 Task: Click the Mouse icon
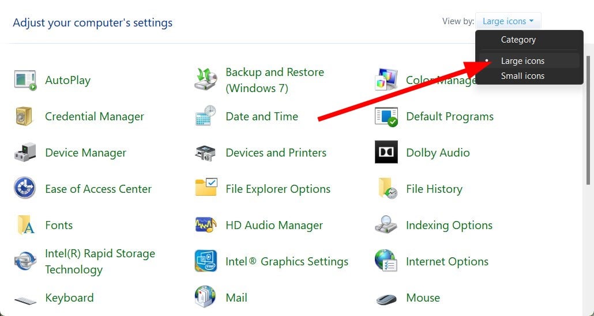[386, 299]
